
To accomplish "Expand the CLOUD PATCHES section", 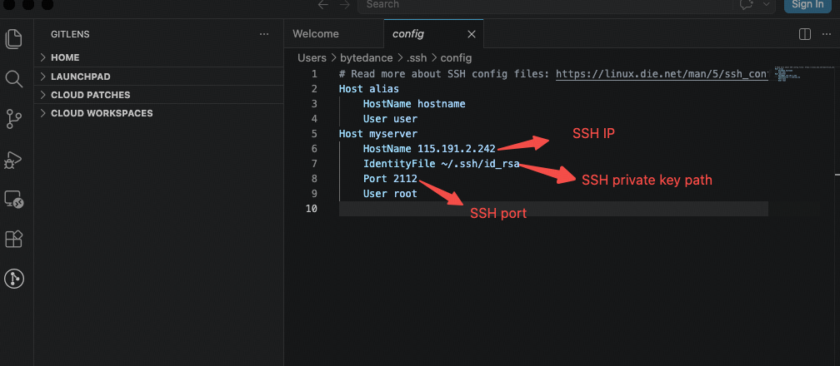I will (158, 95).
